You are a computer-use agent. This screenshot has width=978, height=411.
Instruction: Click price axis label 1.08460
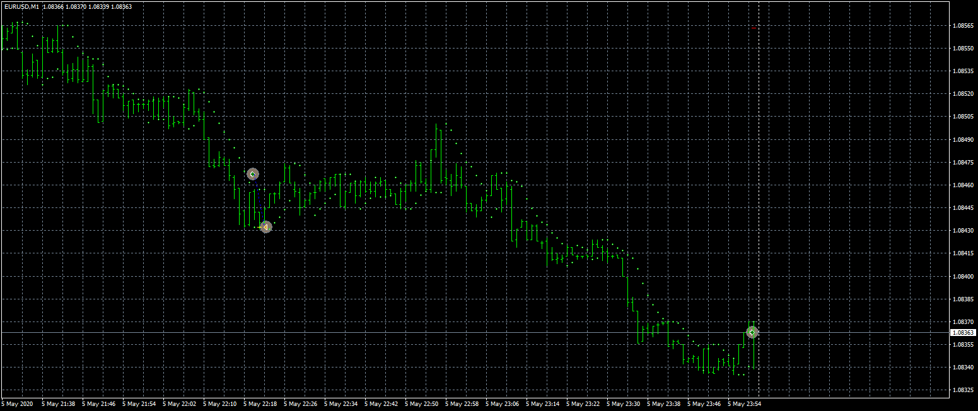point(963,185)
